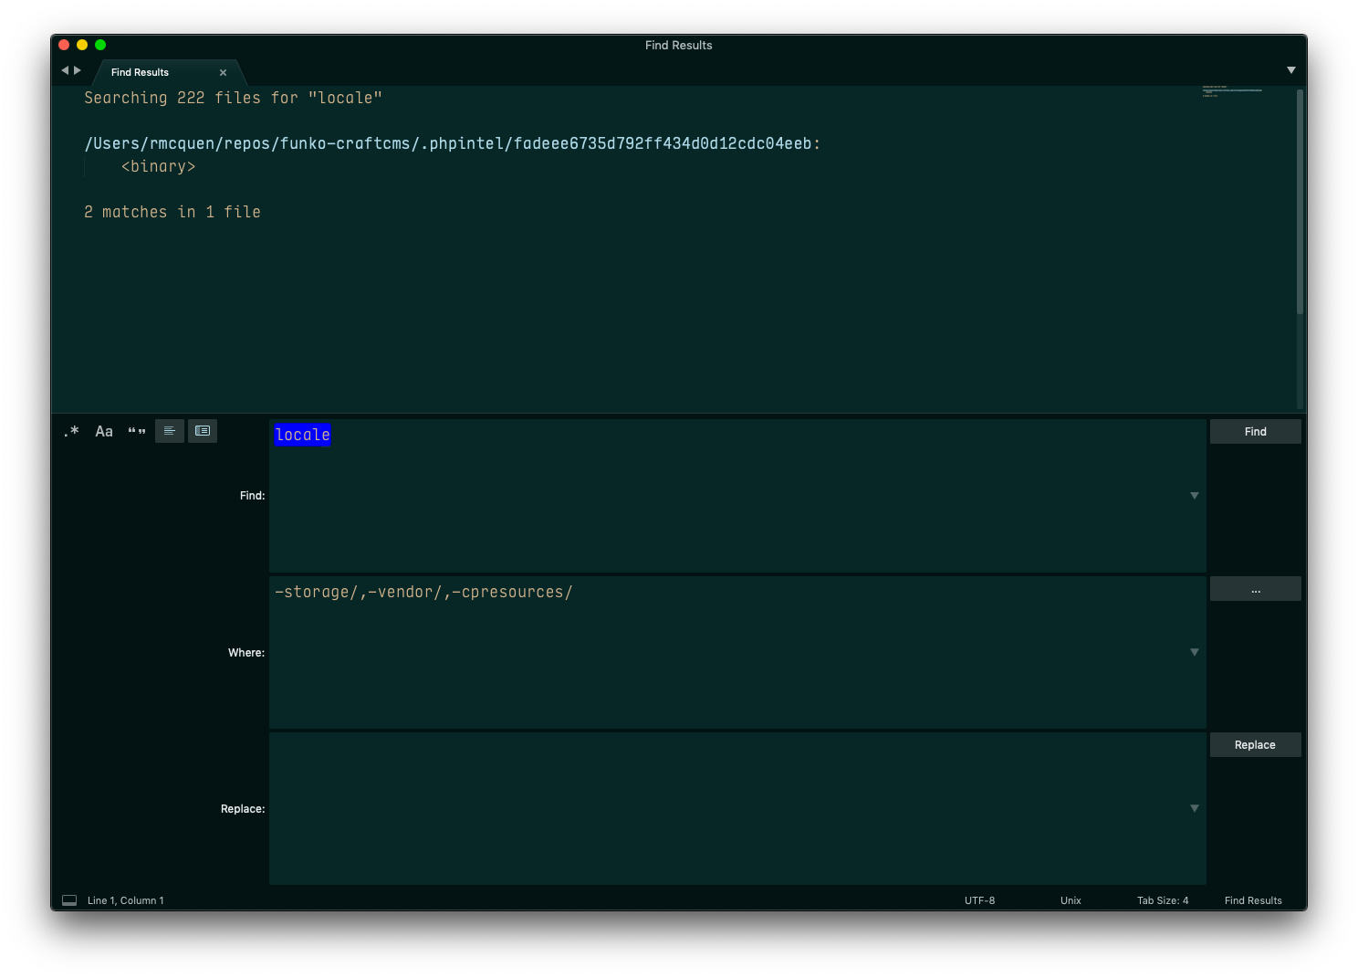The width and height of the screenshot is (1358, 978).
Task: Open folder options with the ... button
Action: [1255, 588]
